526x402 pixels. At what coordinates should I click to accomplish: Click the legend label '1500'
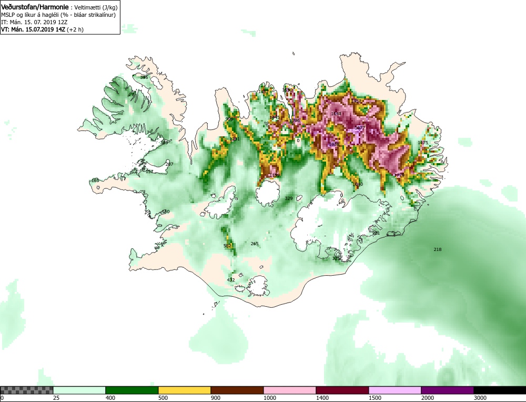pos(375,398)
